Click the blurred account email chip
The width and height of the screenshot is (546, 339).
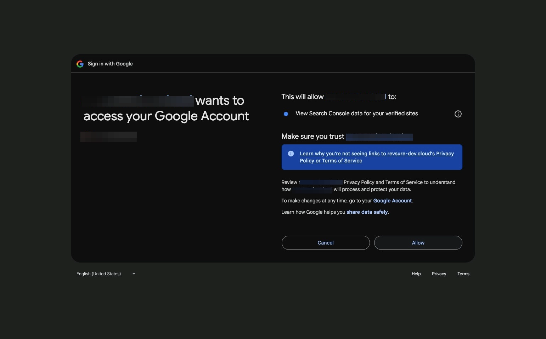109,137
